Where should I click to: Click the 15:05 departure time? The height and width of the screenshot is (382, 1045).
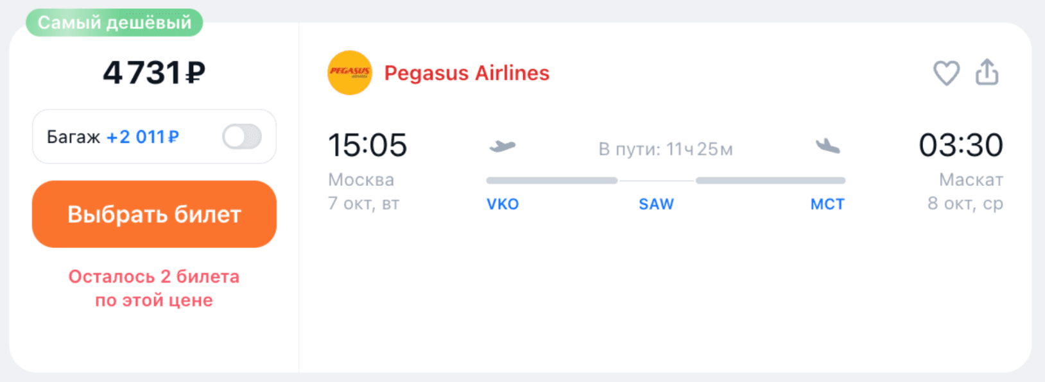(x=367, y=145)
